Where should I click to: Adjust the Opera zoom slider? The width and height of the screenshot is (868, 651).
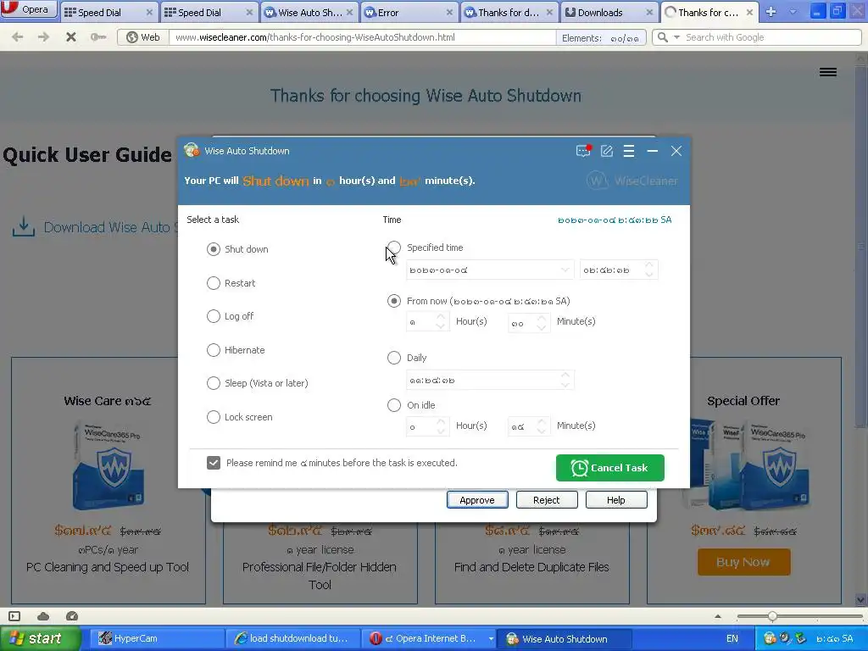772,616
